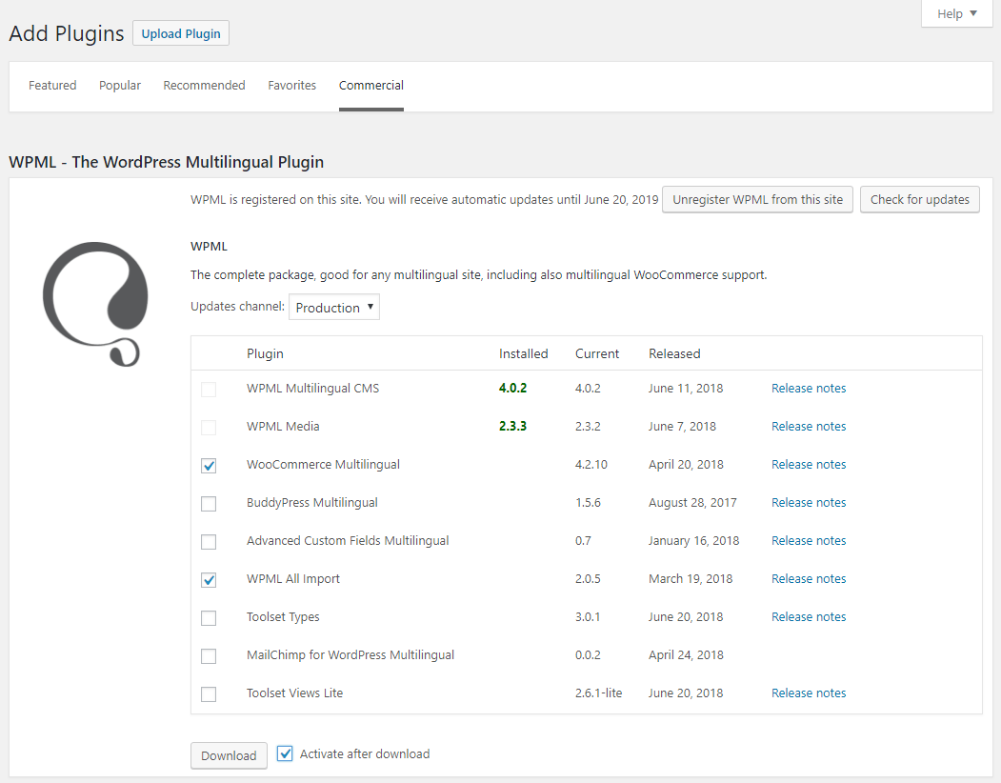Click the WPML logo image
Image resolution: width=1001 pixels, height=783 pixels.
pos(95,304)
